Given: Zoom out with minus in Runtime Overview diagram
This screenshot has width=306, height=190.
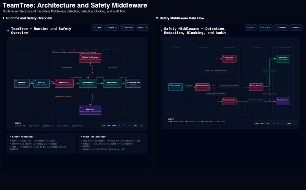Looking at the screenshot, I should click(129, 125).
